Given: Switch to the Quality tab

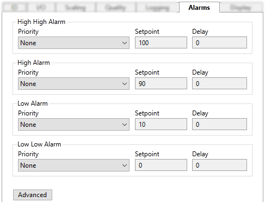Looking at the screenshot, I should point(115,8).
